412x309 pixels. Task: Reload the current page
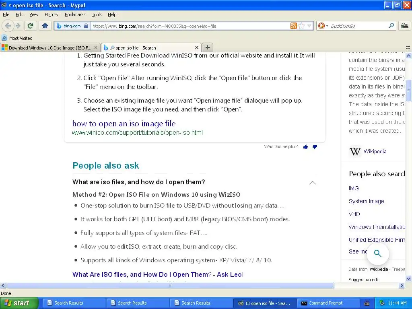point(31,26)
